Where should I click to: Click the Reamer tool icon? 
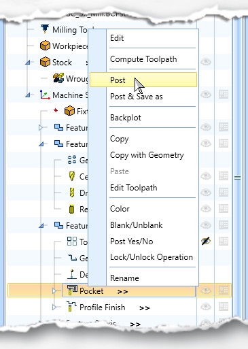tap(71, 209)
